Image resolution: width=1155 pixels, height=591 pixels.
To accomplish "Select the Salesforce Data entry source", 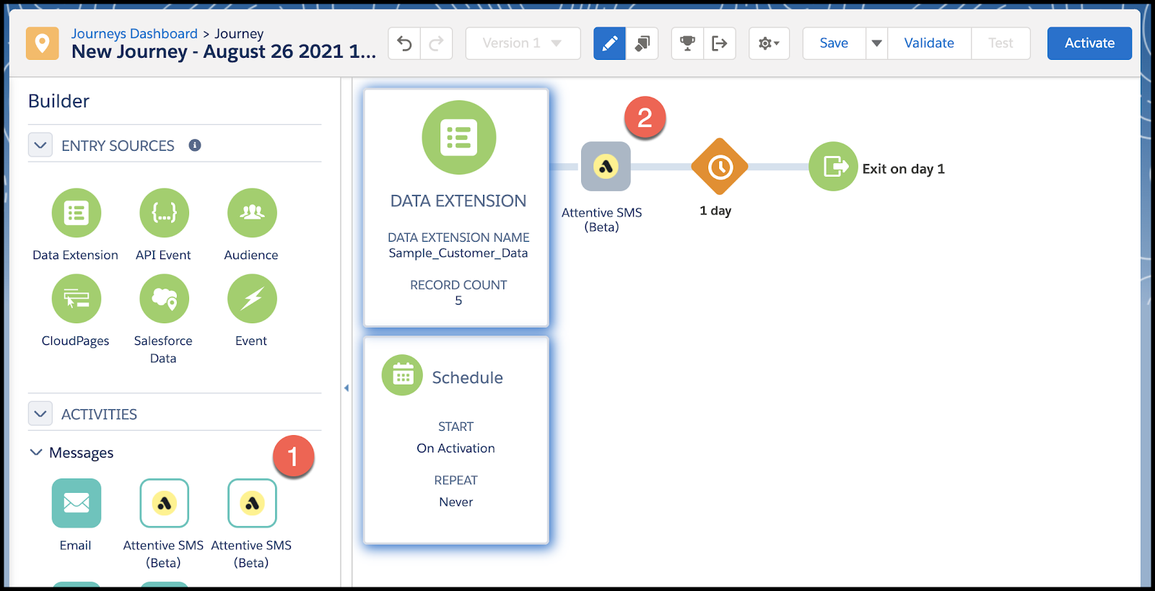I will pyautogui.click(x=164, y=299).
